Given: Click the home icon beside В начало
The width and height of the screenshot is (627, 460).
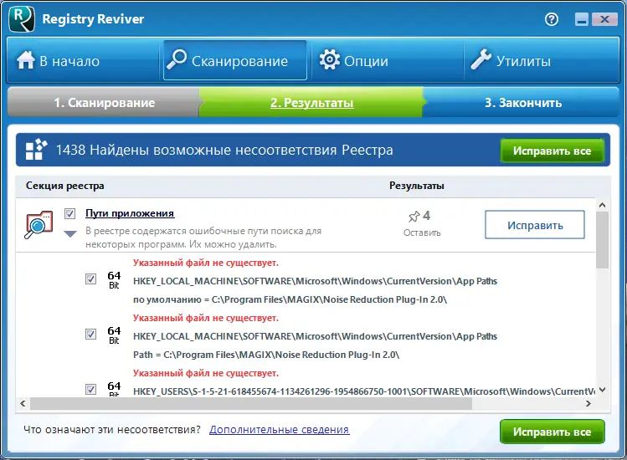Looking at the screenshot, I should coord(26,60).
